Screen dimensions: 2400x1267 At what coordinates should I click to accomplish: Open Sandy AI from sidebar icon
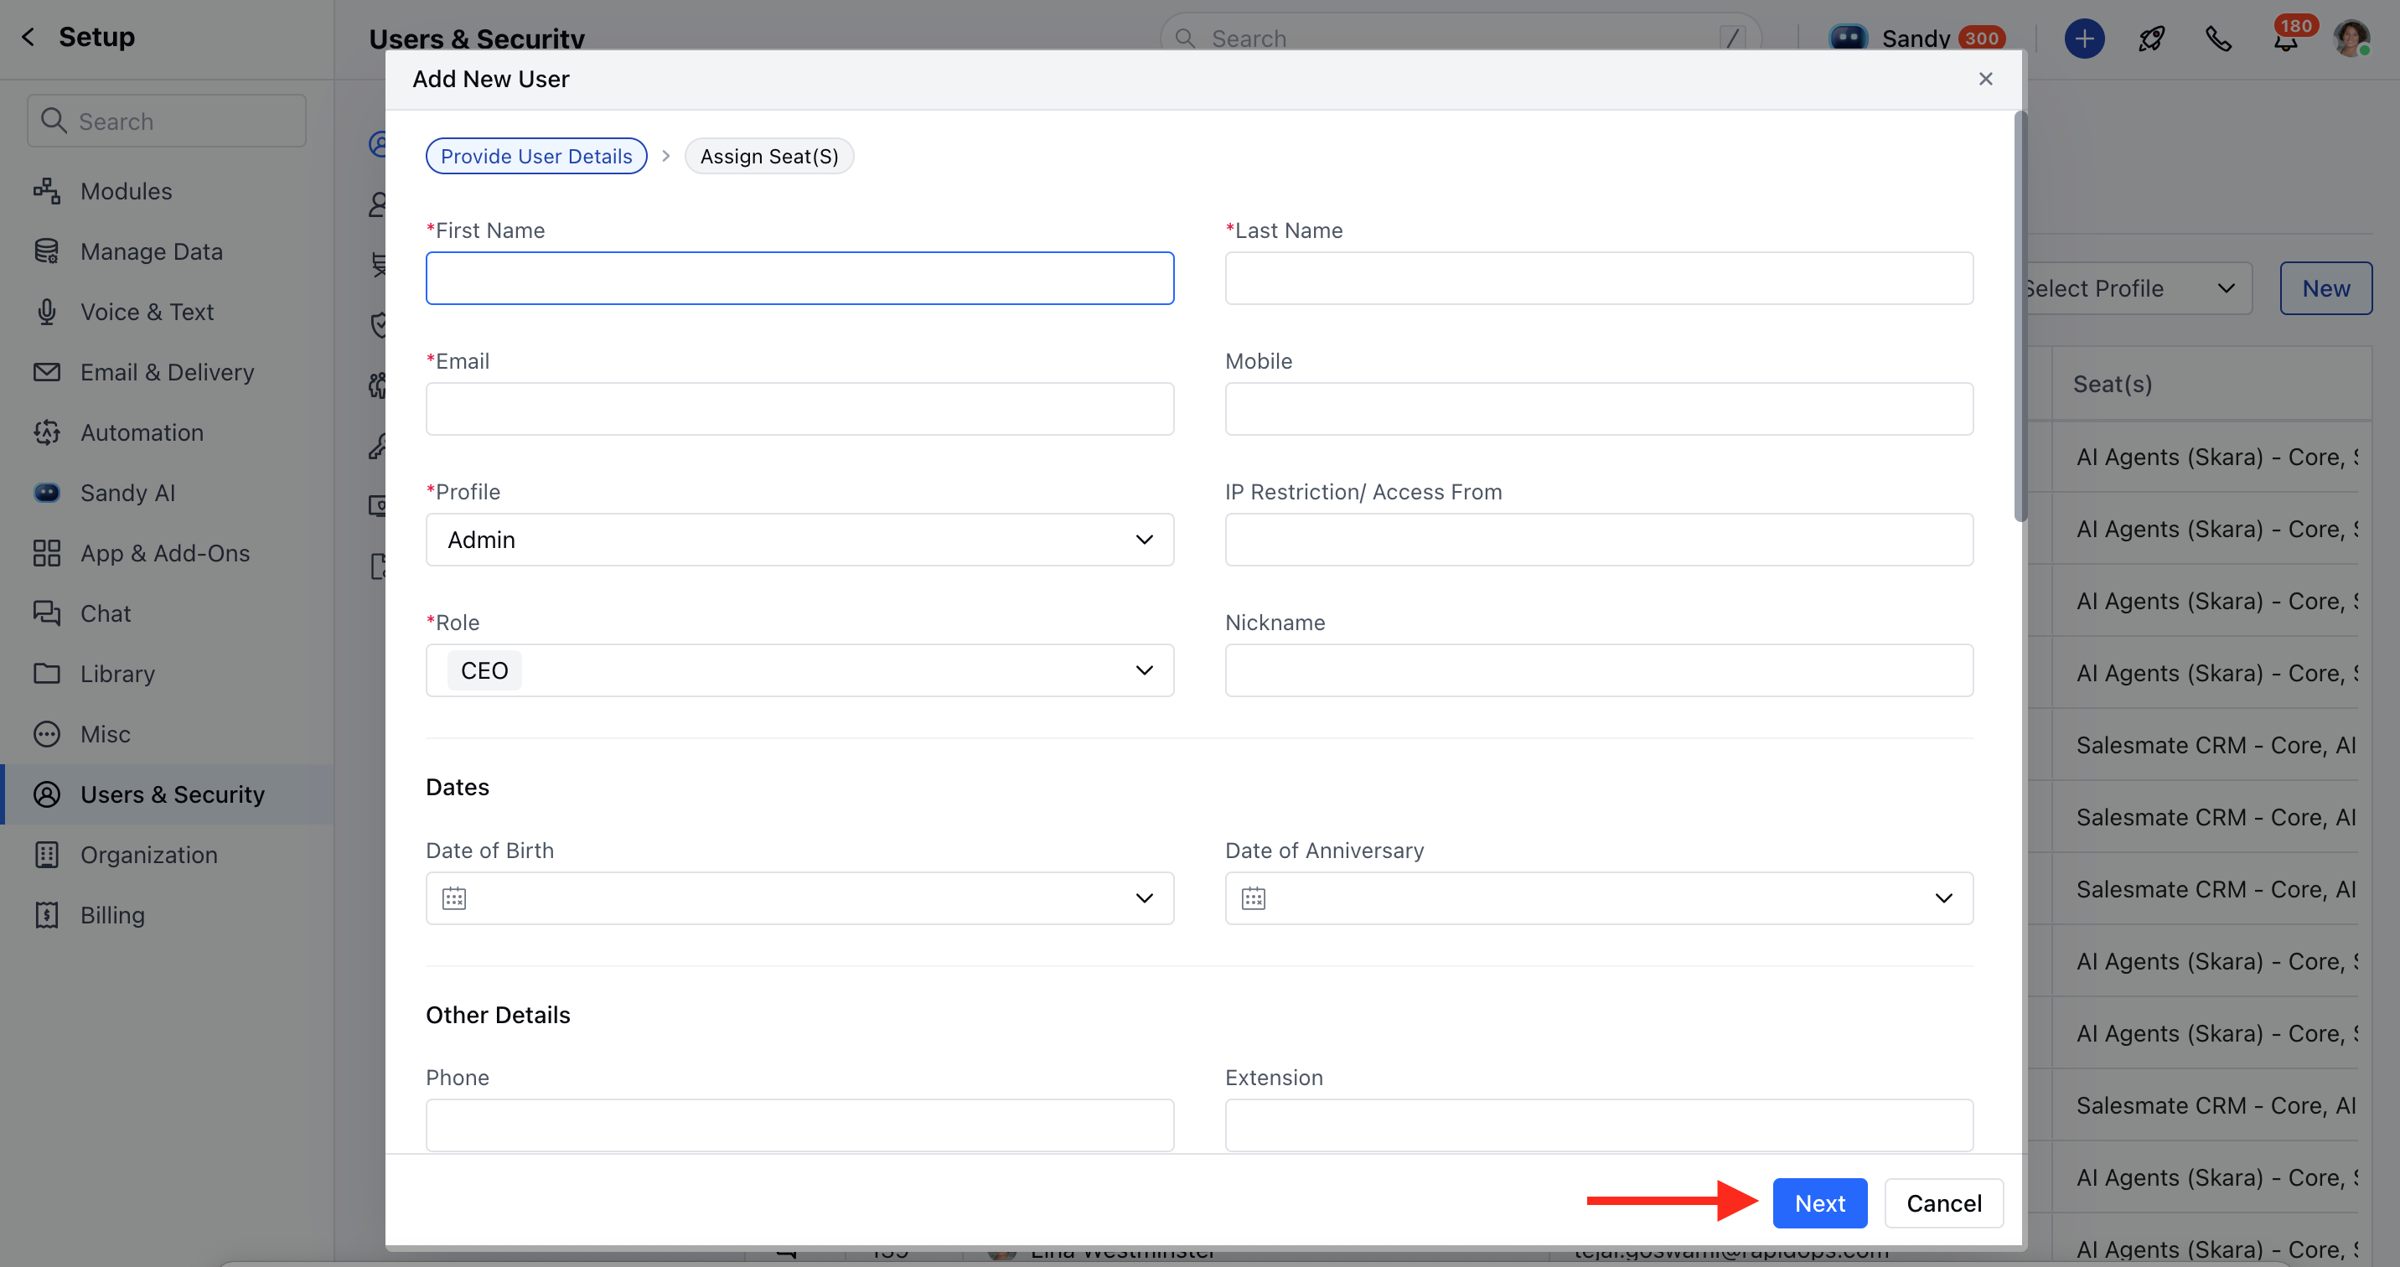click(47, 493)
